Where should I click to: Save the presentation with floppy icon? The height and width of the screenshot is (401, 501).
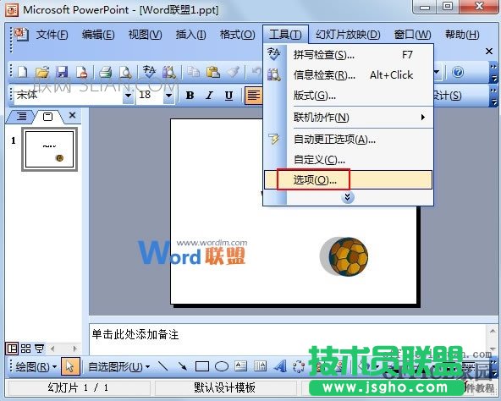(x=62, y=72)
